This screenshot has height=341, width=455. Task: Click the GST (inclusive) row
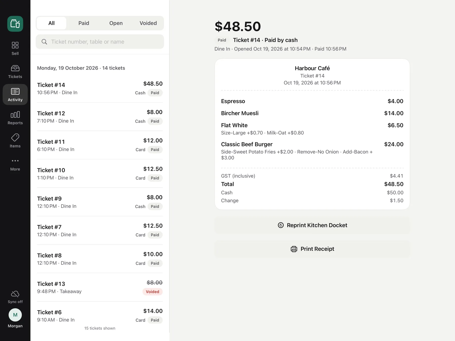click(312, 176)
